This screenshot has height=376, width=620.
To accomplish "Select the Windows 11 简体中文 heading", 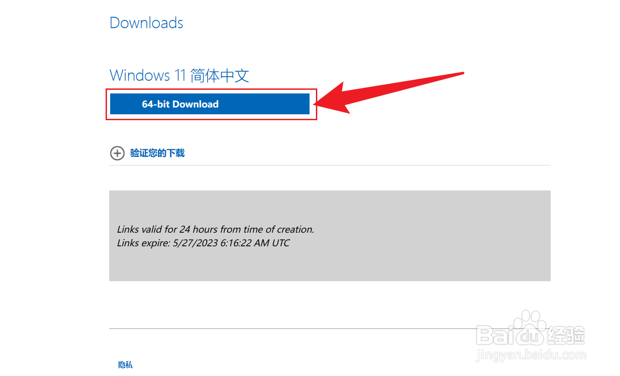I will pos(179,75).
